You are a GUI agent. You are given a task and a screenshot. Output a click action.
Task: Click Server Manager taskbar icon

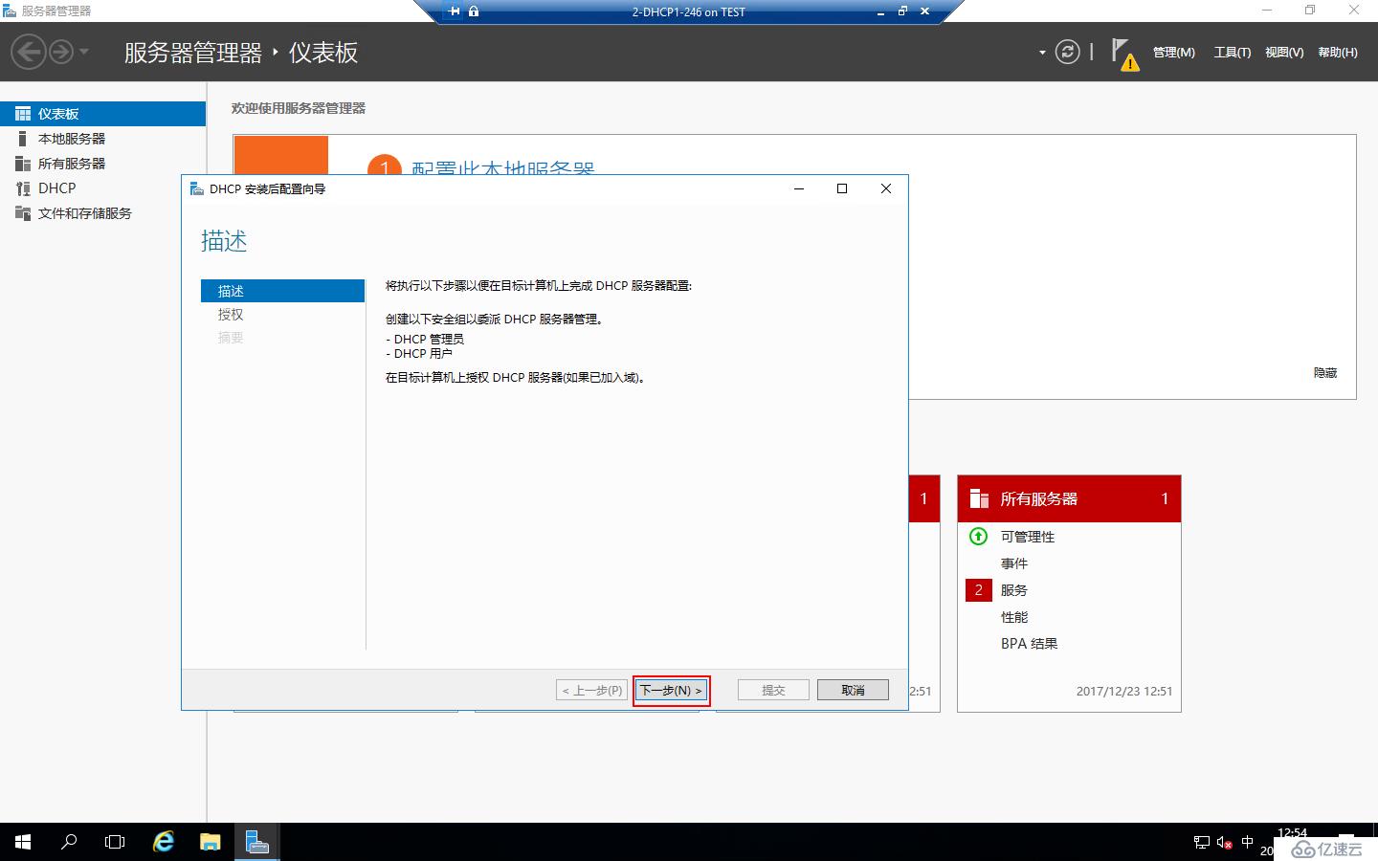coord(256,842)
